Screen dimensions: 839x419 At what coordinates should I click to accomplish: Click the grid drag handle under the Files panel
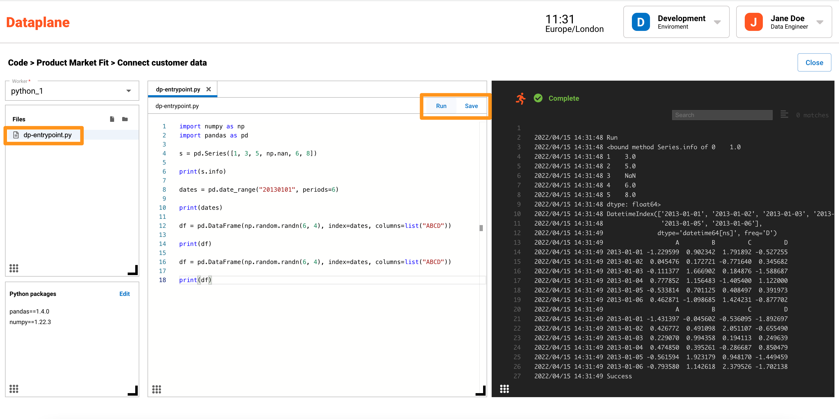14,268
